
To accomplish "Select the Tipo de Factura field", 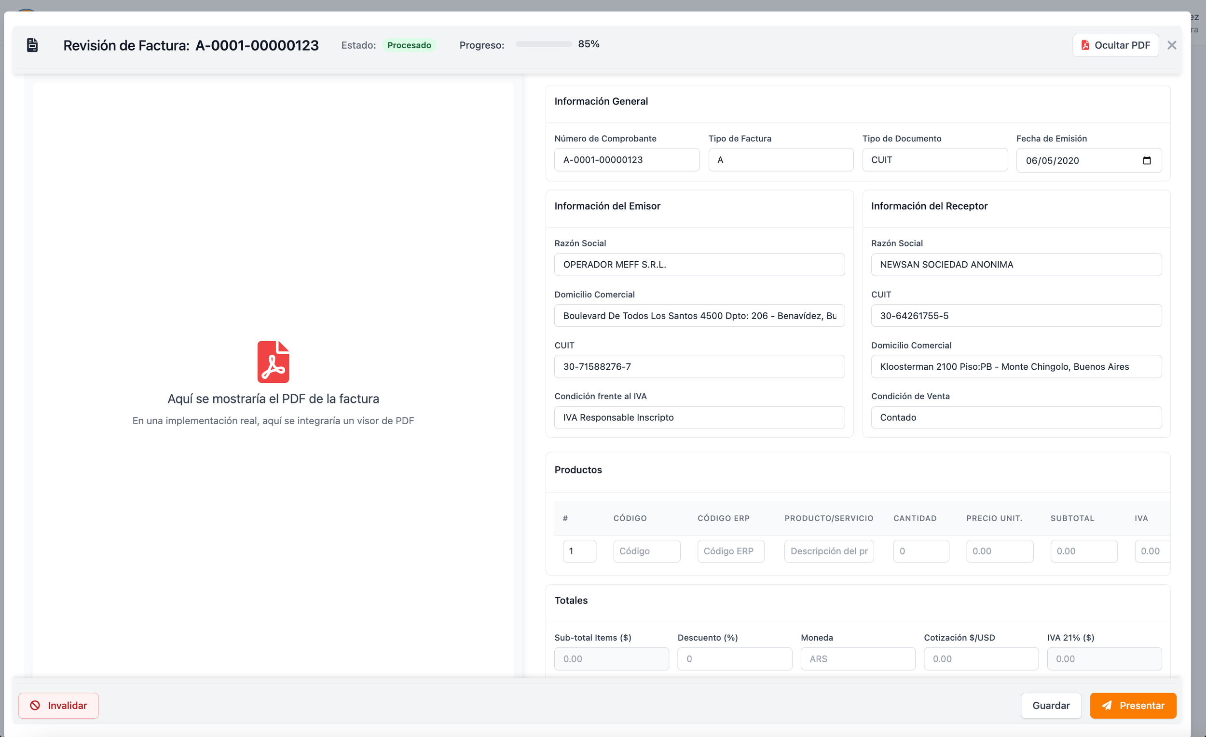I will coord(781,160).
